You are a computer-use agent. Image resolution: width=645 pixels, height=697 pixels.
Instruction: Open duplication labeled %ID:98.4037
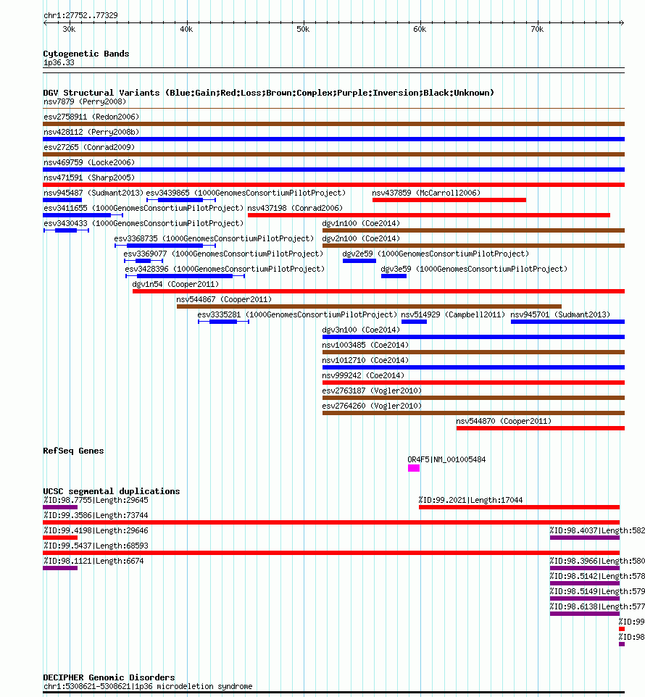(x=597, y=531)
